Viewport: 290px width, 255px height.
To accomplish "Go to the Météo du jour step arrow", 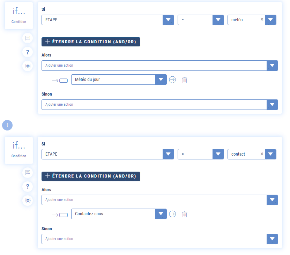I will [172, 80].
